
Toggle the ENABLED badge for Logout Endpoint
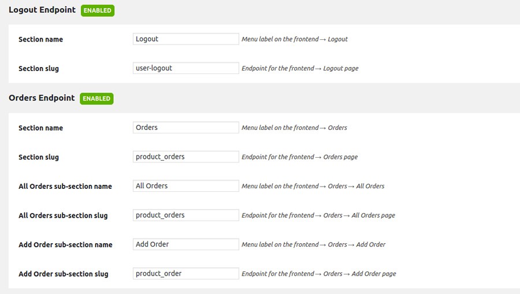click(x=98, y=10)
